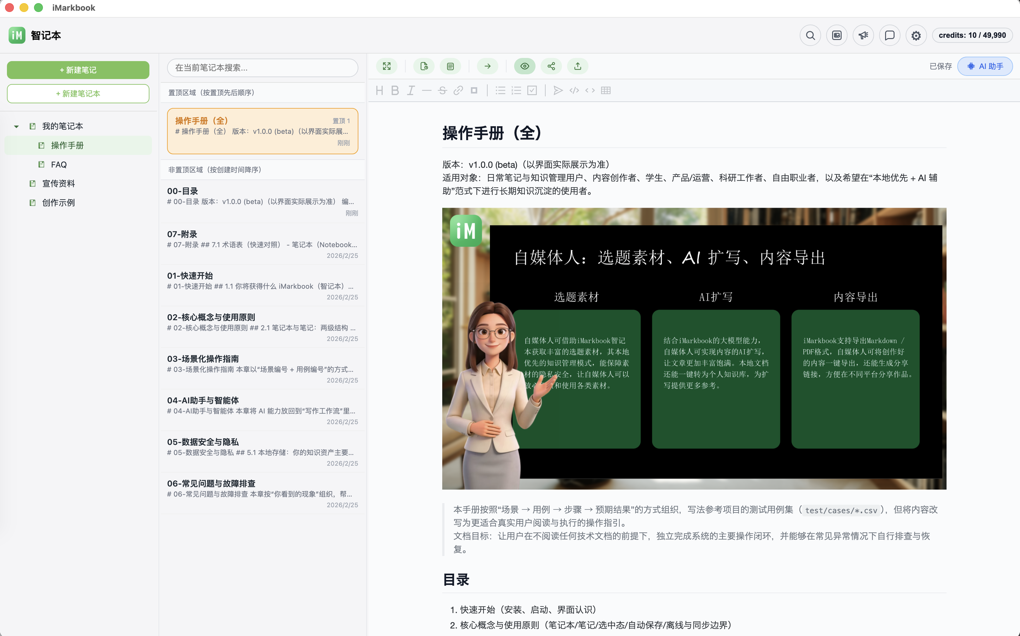This screenshot has width=1020, height=636.
Task: Click the megaphone announcements icon
Action: coord(863,35)
